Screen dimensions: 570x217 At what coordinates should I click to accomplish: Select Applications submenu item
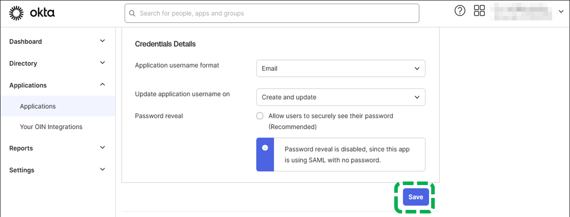[x=38, y=107]
